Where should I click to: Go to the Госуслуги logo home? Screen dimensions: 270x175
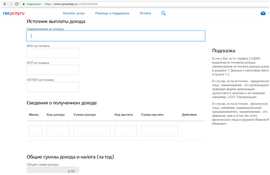pyautogui.click(x=14, y=13)
